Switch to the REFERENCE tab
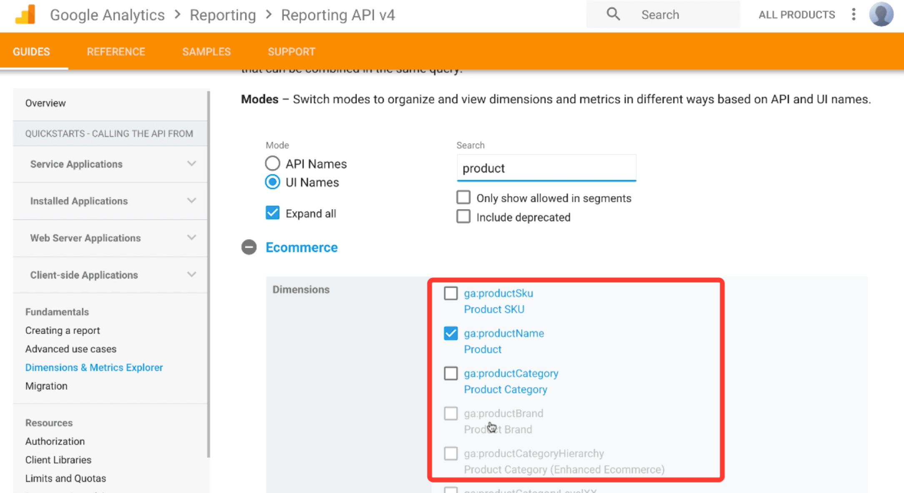904x493 pixels. pyautogui.click(x=116, y=52)
